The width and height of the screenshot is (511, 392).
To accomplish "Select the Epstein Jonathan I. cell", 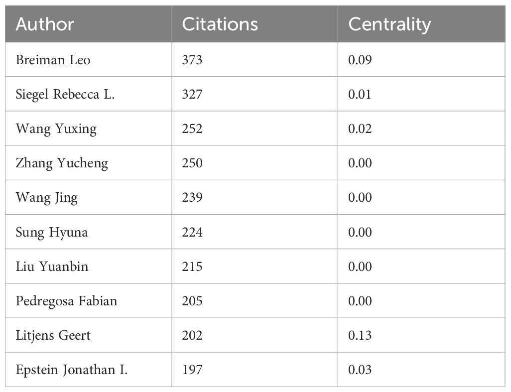I will 72,370.
